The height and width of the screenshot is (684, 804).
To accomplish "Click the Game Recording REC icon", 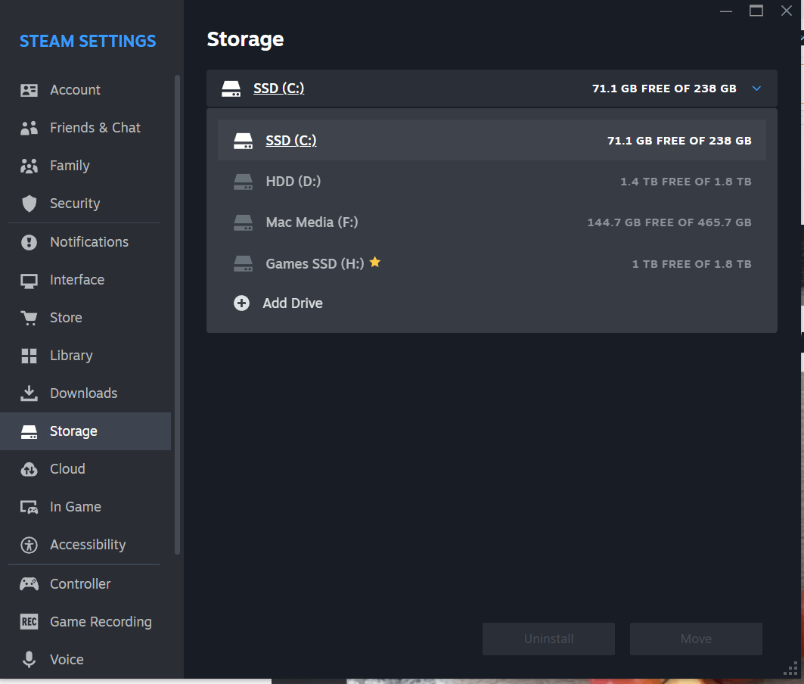I will pos(29,622).
